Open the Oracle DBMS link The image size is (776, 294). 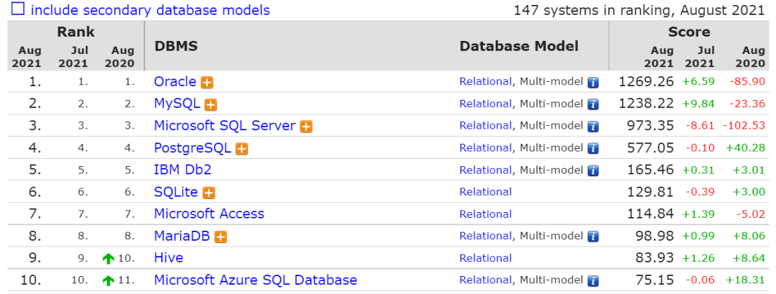click(175, 82)
